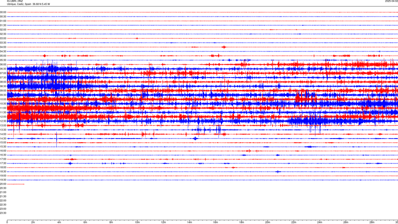This screenshot has height=224, width=398.
Task: Select the 23:30 time row label
Action: (3, 213)
